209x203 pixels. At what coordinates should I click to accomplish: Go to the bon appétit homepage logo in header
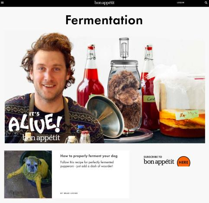click(x=104, y=3)
